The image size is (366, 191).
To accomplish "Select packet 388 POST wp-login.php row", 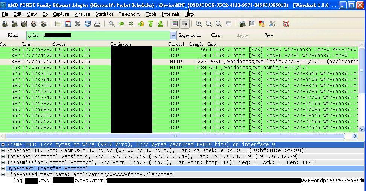I will pyautogui.click(x=179, y=62).
